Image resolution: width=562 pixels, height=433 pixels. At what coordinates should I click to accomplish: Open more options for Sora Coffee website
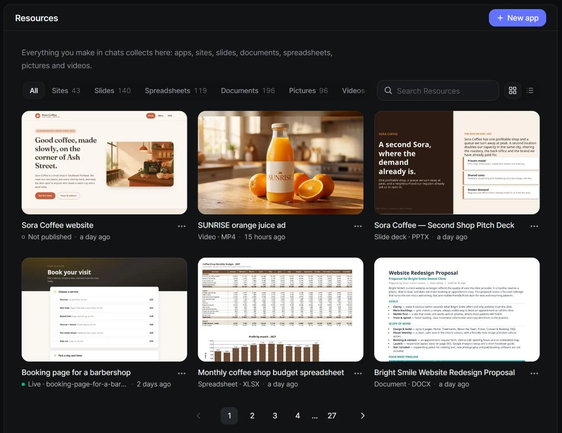(182, 226)
